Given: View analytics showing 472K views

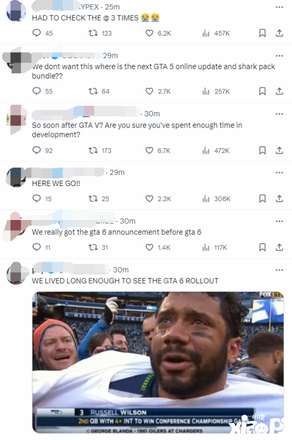Looking at the screenshot, I should 216,151.
